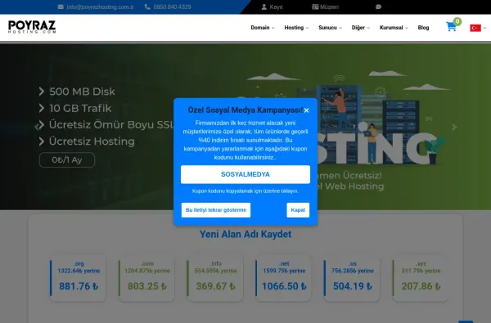491x323 pixels.
Task: Close popup with the X icon
Action: (x=306, y=110)
